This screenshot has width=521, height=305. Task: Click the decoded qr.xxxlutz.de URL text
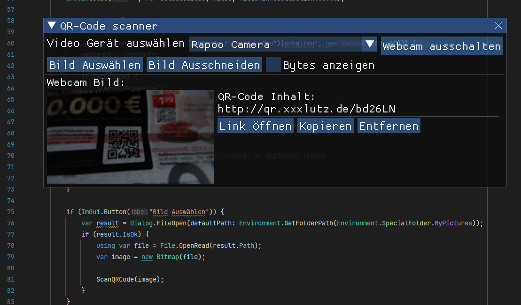click(306, 109)
